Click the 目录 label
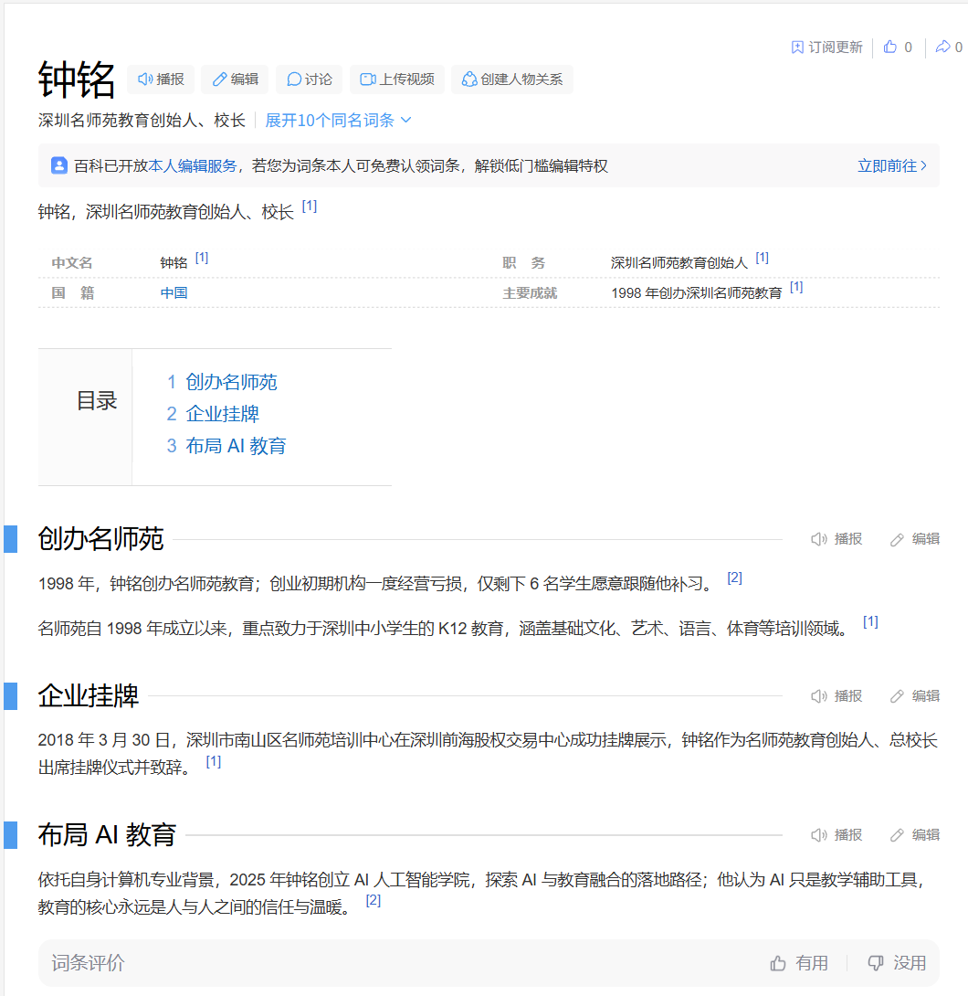 pyautogui.click(x=97, y=401)
